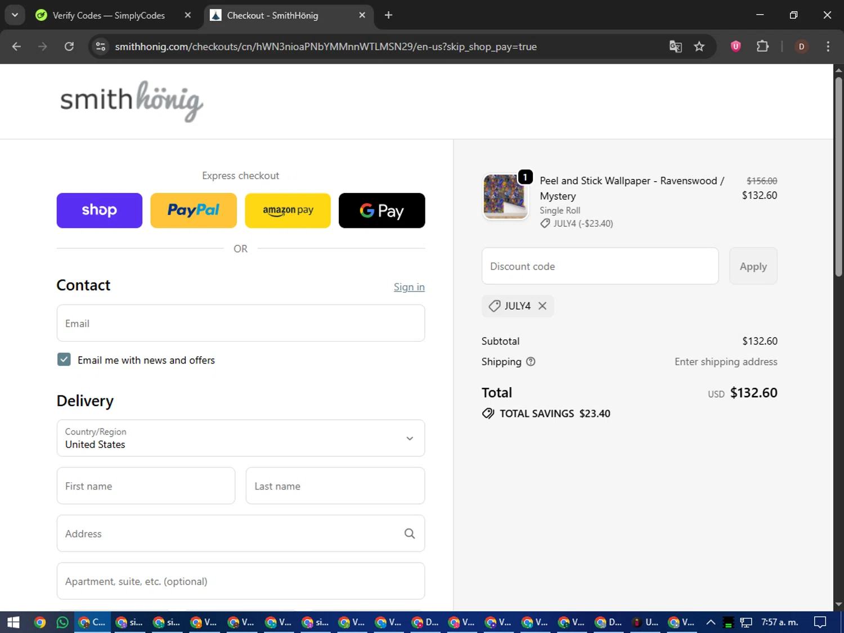Viewport: 844px width, 633px height.
Task: Uncheck Email me with news and offers
Action: coord(64,360)
